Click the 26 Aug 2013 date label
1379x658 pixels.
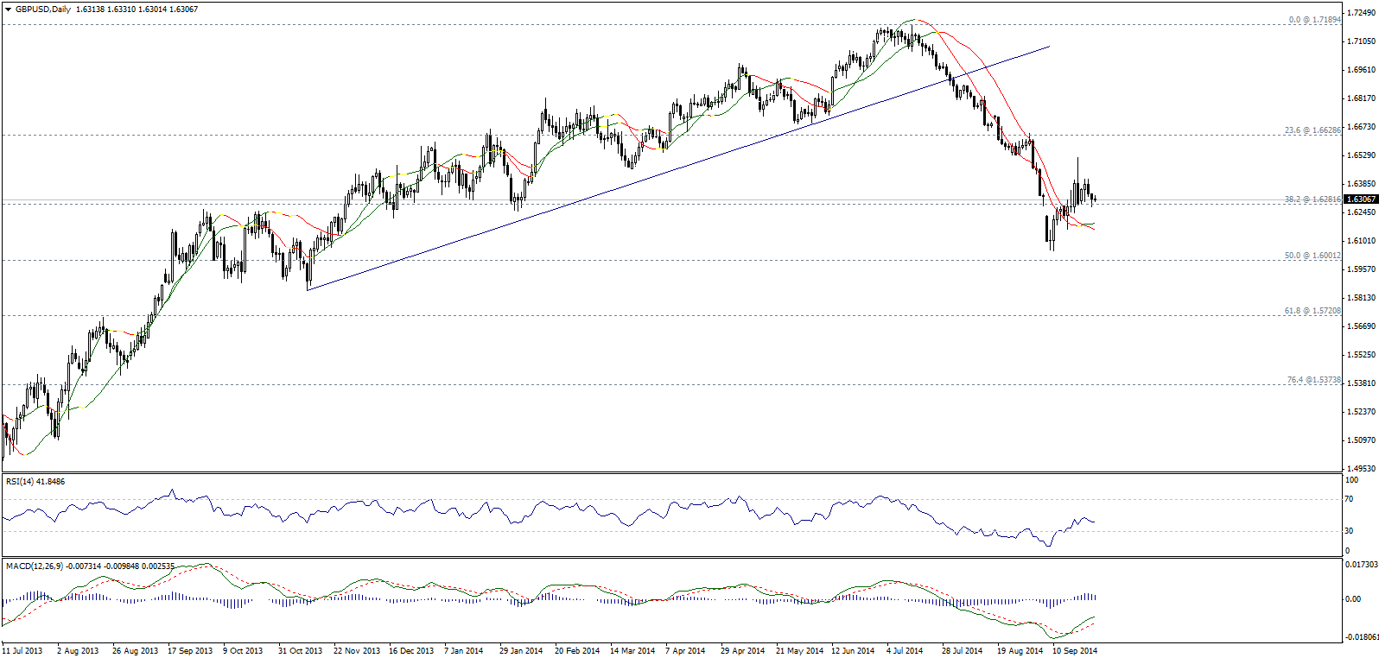[x=135, y=651]
